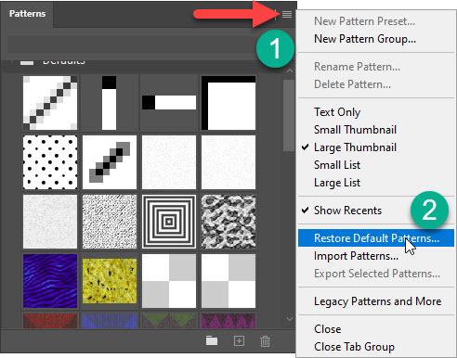Click Restore Default Patterns
This screenshot has height=358, width=457.
[x=376, y=238]
